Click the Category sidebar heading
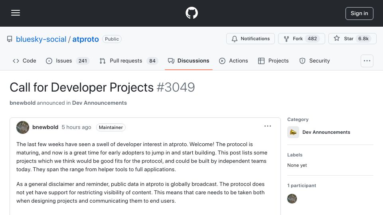The image size is (383, 215). tap(298, 119)
